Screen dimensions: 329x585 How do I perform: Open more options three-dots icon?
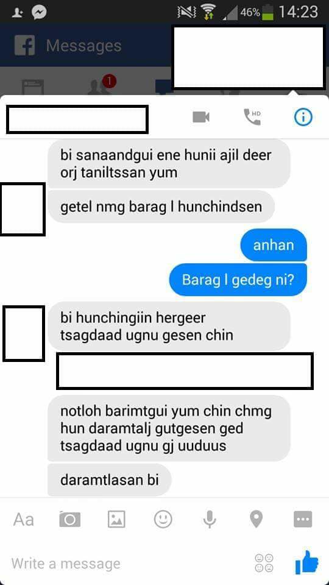tap(303, 519)
